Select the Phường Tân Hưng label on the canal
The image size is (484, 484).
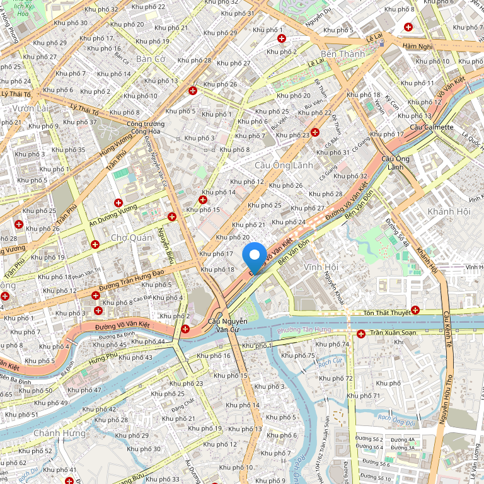(x=304, y=330)
